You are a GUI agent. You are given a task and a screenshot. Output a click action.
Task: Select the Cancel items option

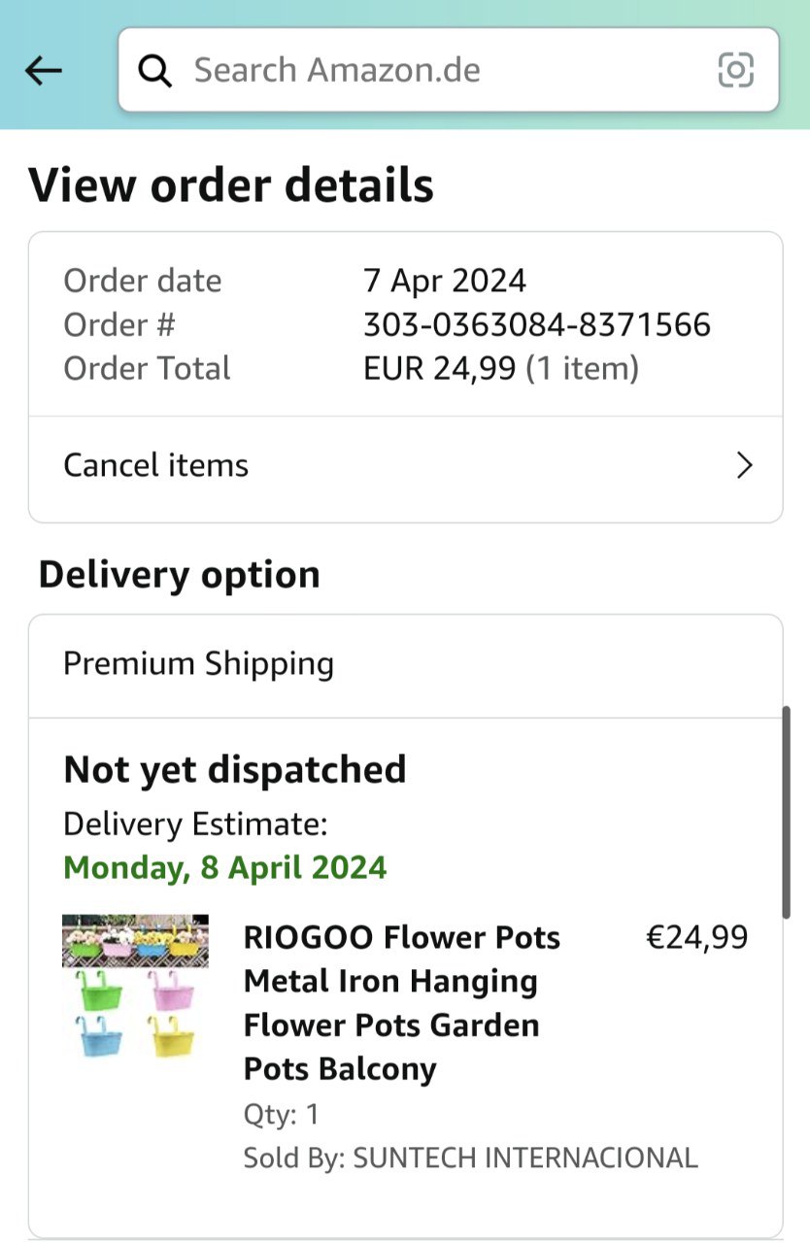point(156,466)
